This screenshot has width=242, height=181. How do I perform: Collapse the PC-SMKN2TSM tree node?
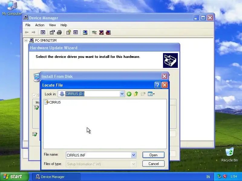click(x=26, y=40)
